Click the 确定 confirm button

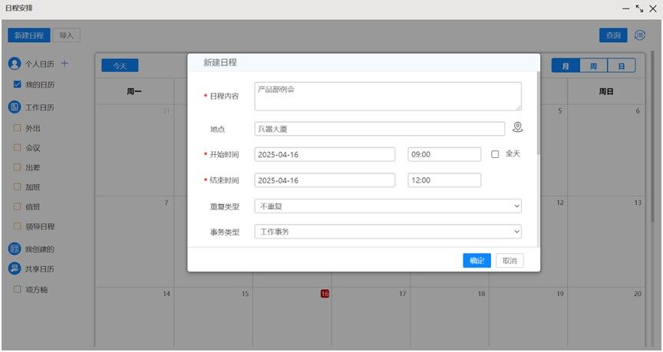(x=477, y=261)
